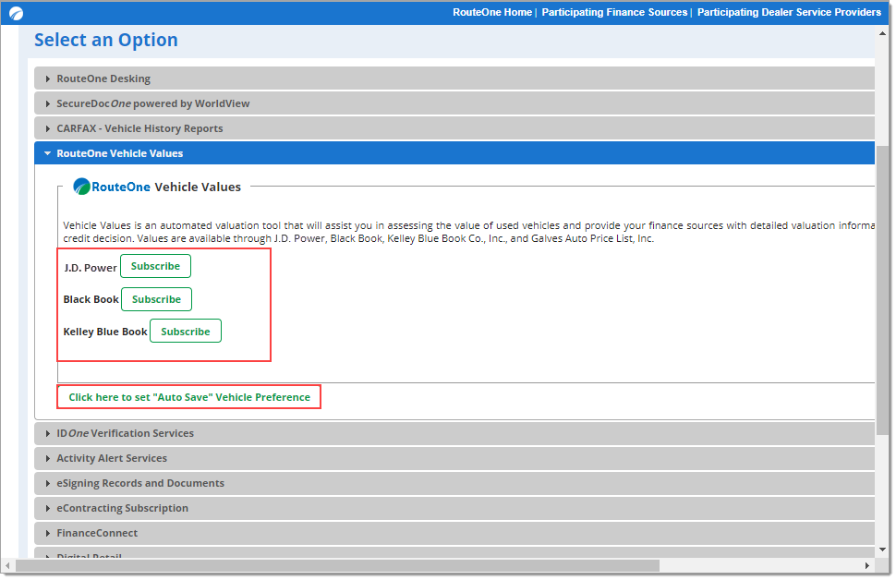Collapse RouteOne Vehicle Values section arrow

point(47,153)
